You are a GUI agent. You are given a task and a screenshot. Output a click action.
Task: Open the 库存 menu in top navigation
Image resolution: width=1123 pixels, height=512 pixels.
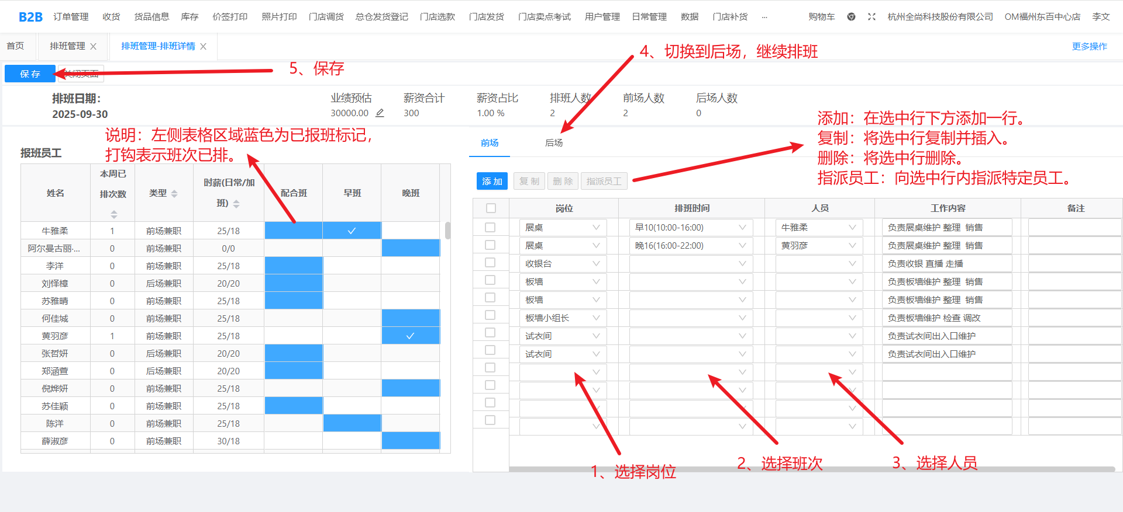click(190, 17)
